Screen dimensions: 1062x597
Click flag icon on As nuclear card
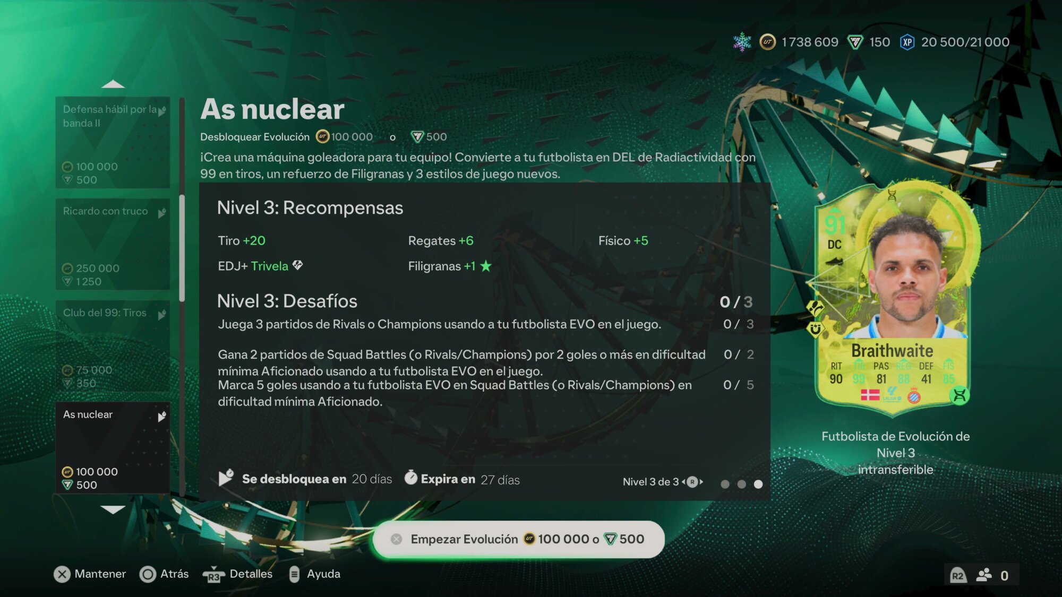(x=161, y=417)
